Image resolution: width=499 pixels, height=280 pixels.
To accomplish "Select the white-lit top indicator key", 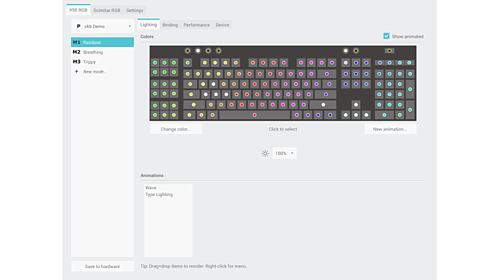I will click(x=198, y=50).
